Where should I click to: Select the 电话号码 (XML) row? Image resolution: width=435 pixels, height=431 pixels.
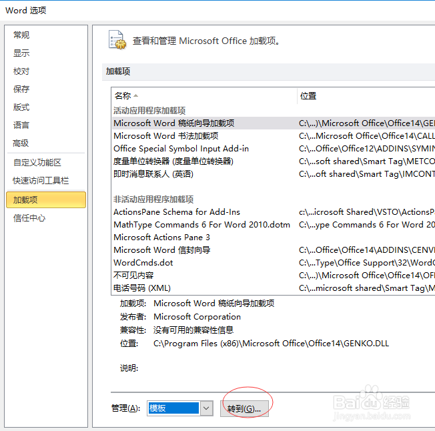click(274, 288)
